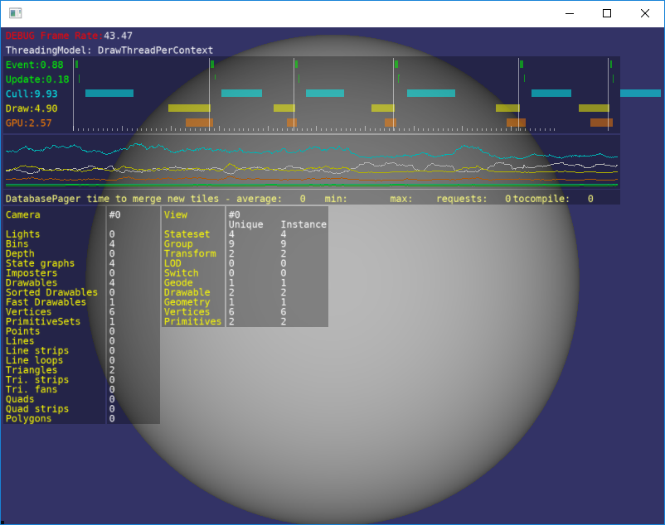Select the cyan Cull timing bar
The height and width of the screenshot is (525, 665).
pyautogui.click(x=108, y=93)
